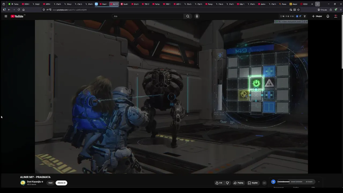Image resolution: width=343 pixels, height=193 pixels.
Task: Open the Dost Kayaoğlu channel avatar
Action: (23, 183)
